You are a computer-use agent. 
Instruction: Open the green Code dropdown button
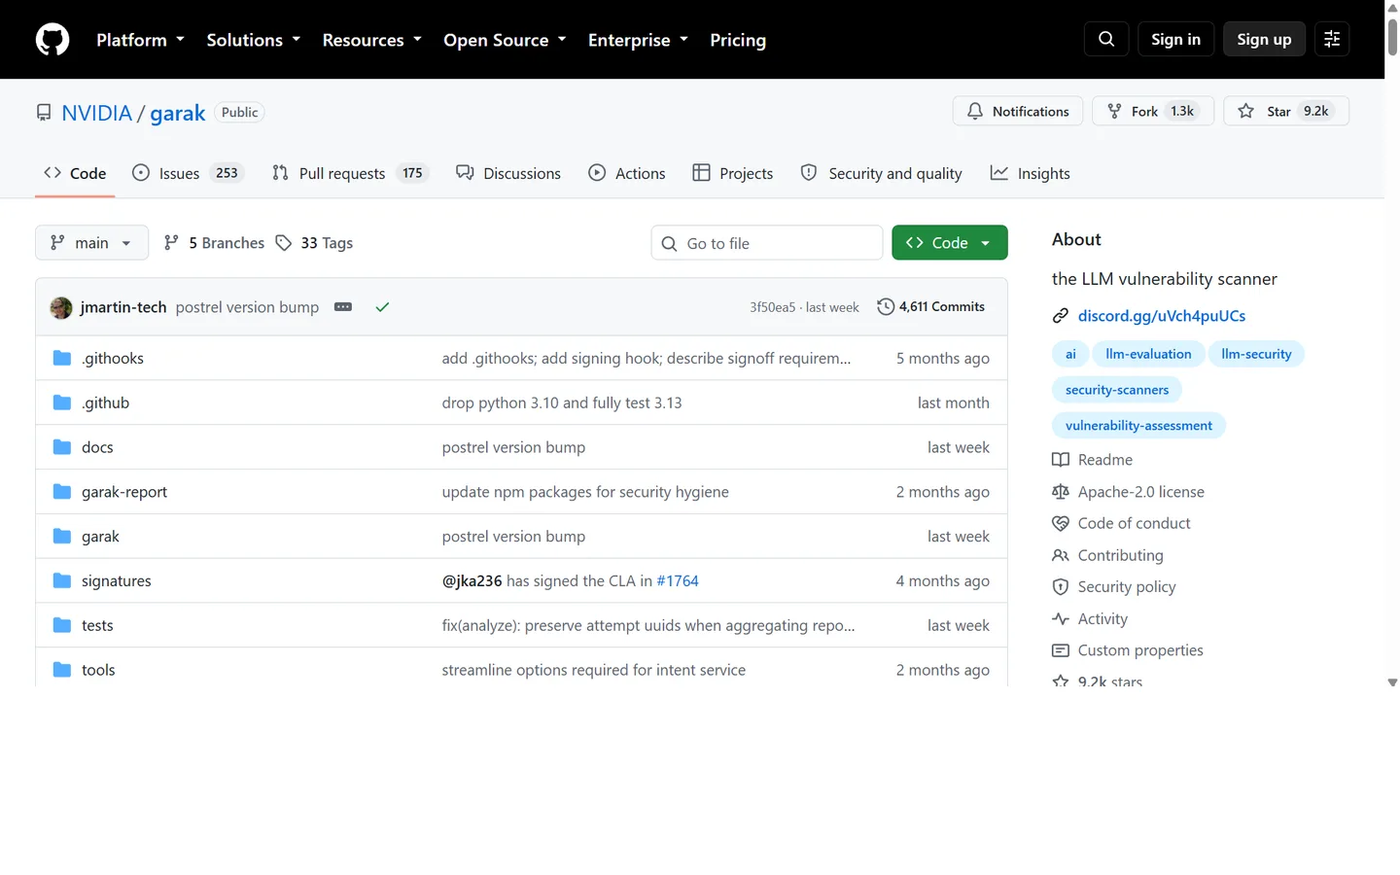(x=949, y=243)
